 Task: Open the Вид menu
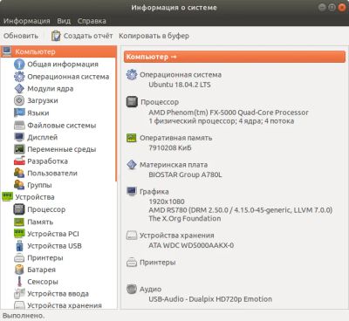tap(64, 21)
